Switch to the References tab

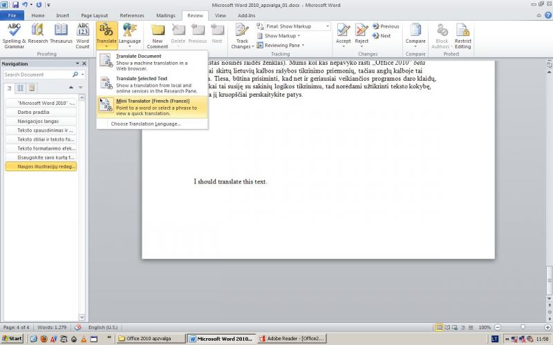132,15
